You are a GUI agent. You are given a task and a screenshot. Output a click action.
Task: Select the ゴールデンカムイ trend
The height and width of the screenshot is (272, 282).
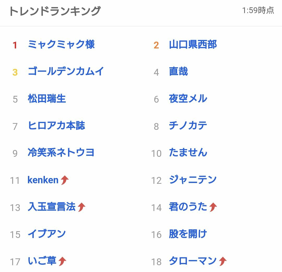point(66,71)
